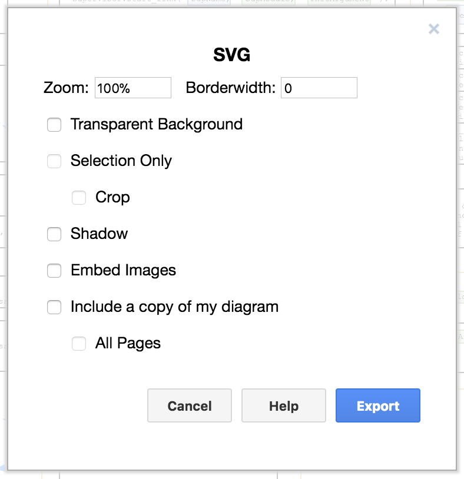
Task: Click the 'Embed Images' label text
Action: click(123, 271)
